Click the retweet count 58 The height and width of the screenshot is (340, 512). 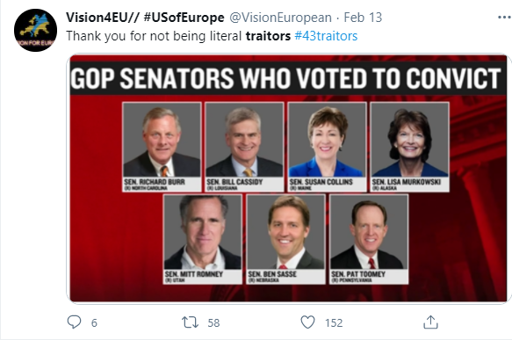(x=213, y=323)
